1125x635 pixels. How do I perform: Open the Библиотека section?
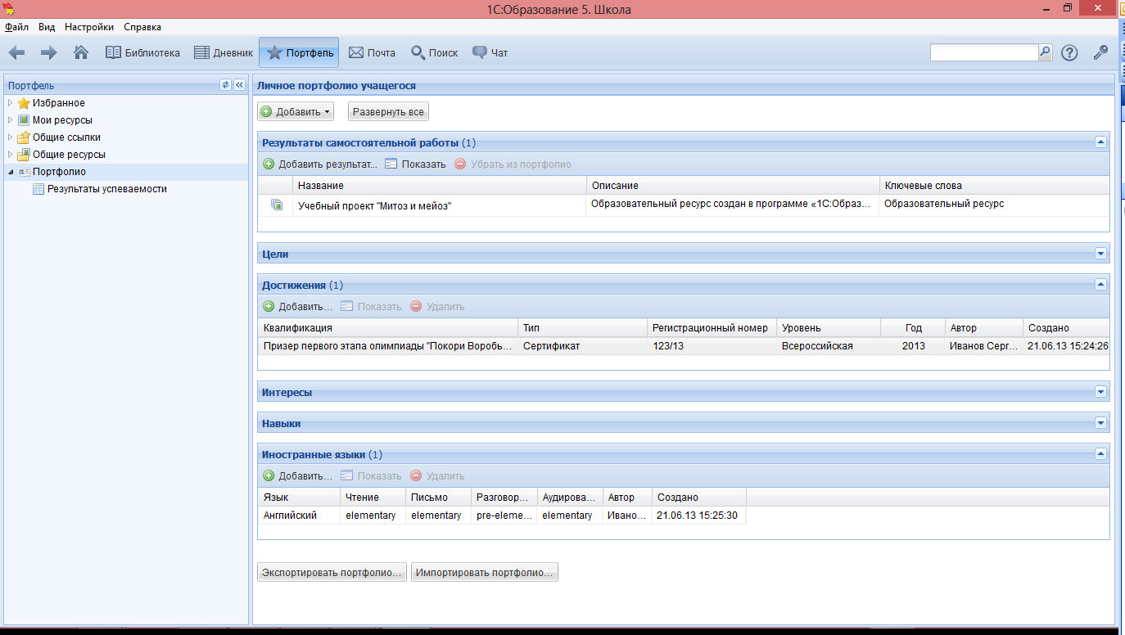(x=142, y=52)
